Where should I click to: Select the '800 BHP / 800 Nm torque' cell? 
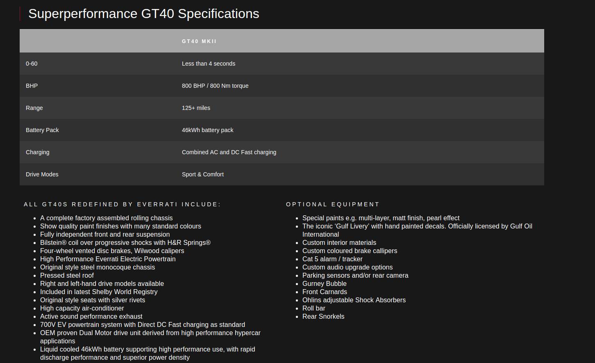coord(215,86)
